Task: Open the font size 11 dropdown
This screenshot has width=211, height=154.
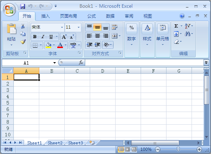Action: pos(78,27)
